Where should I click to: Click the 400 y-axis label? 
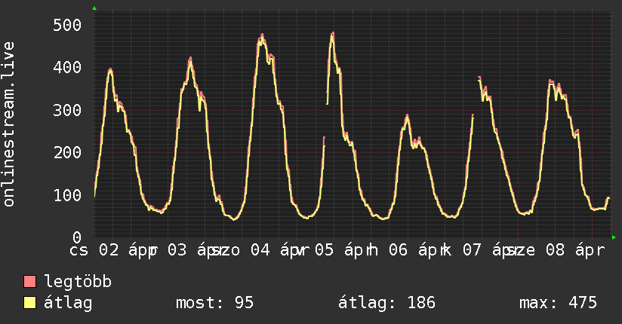click(66, 67)
